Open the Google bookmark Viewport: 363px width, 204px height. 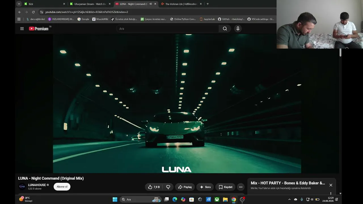pos(83,19)
